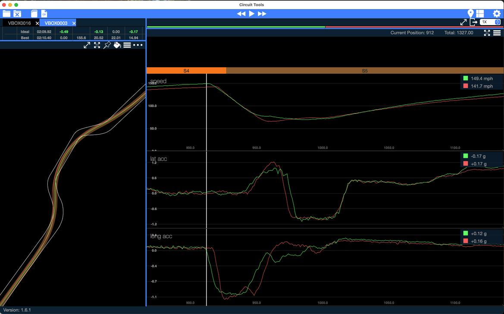Close the VBOX0003 tab
Screen dimensions: 504x314
point(74,23)
